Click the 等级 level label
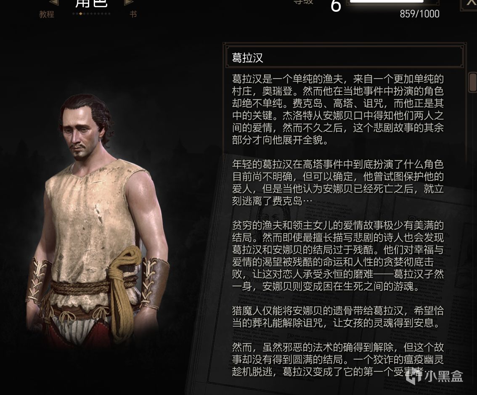477x395 pixels. click(303, 2)
